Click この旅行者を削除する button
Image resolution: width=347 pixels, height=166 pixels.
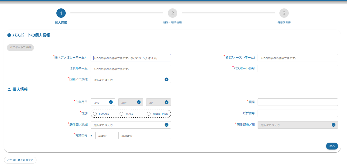tap(20, 160)
